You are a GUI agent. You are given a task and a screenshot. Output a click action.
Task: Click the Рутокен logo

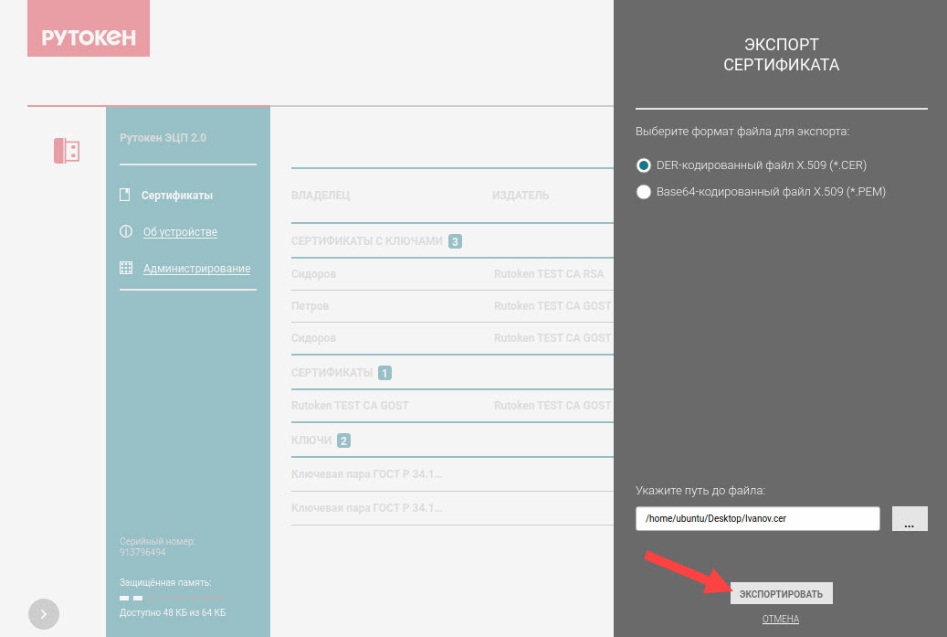point(89,28)
